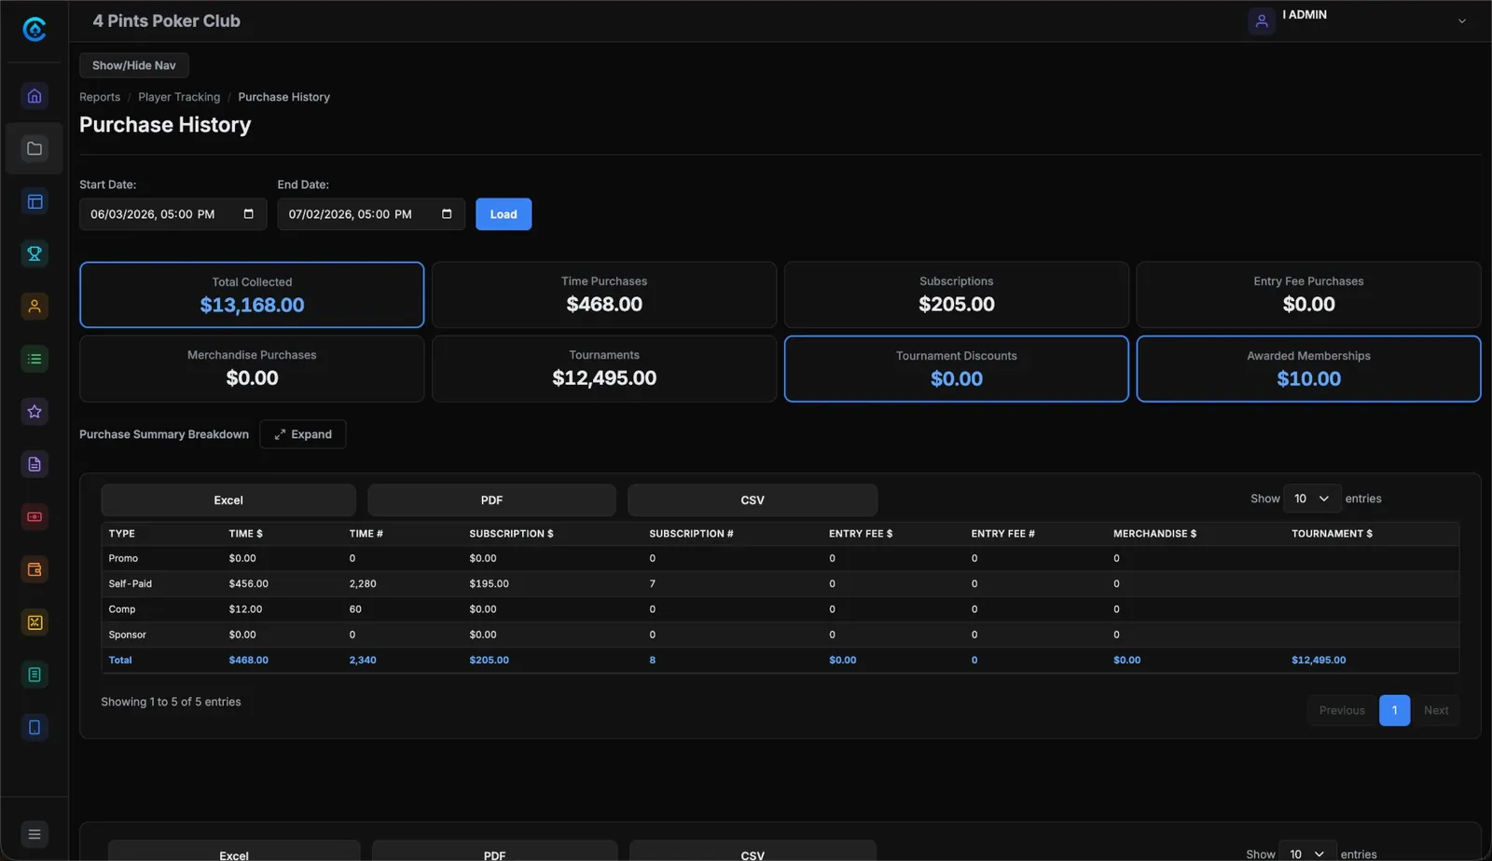1492x861 pixels.
Task: Expand the admin account dropdown chevron
Action: [x=1462, y=20]
